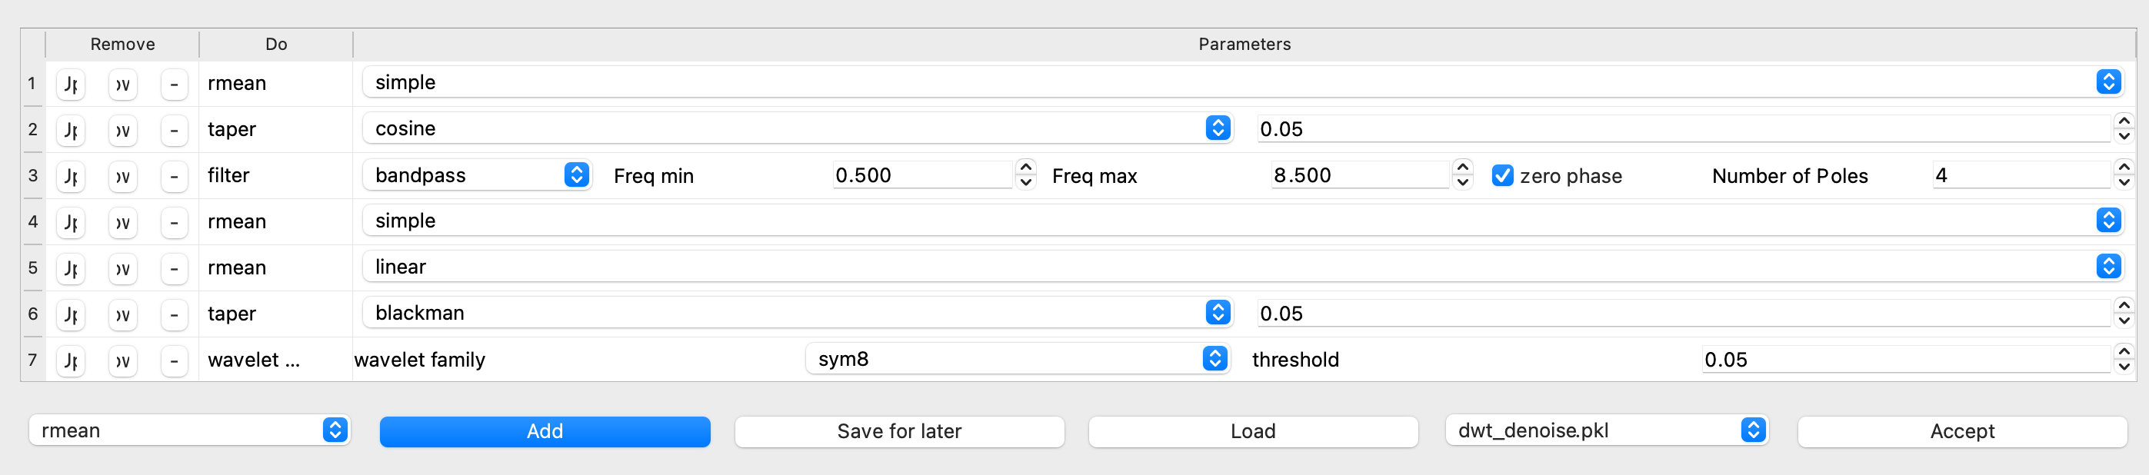The height and width of the screenshot is (475, 2149).
Task: Select row header number 7
Action: tap(32, 360)
